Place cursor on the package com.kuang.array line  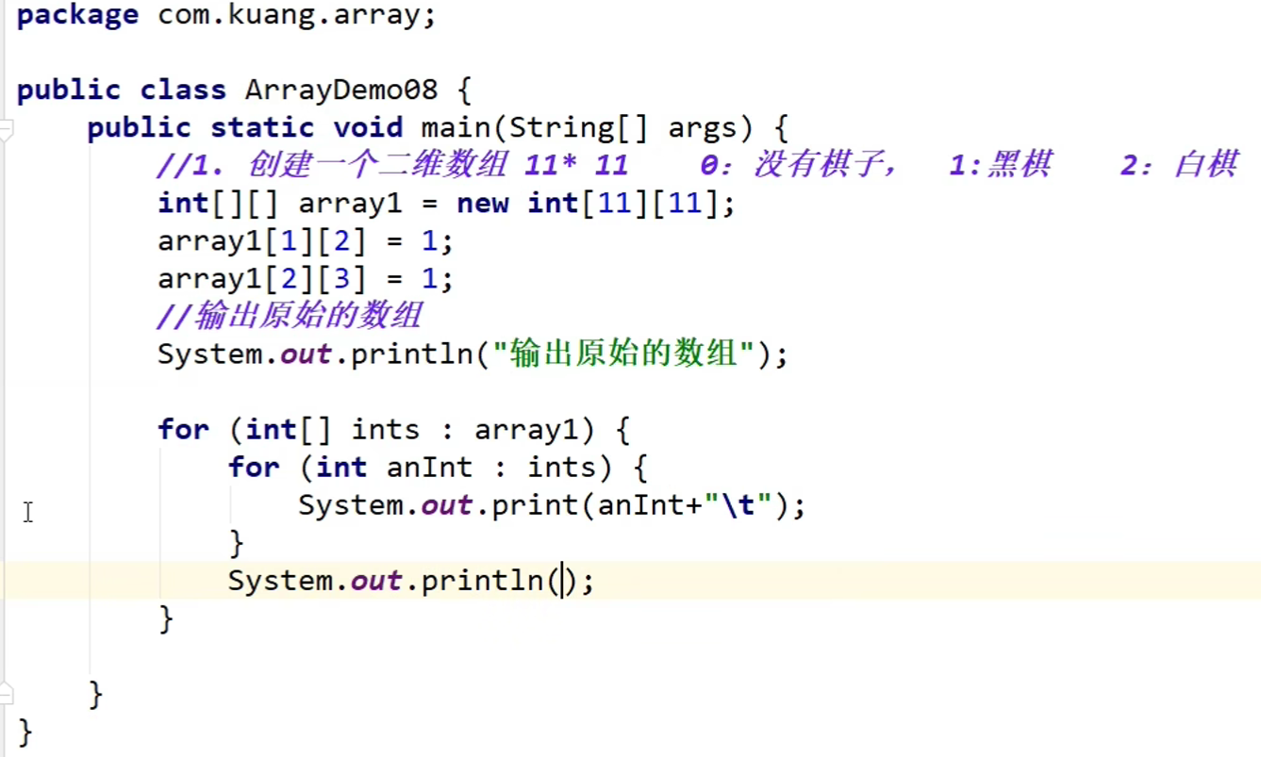click(226, 16)
